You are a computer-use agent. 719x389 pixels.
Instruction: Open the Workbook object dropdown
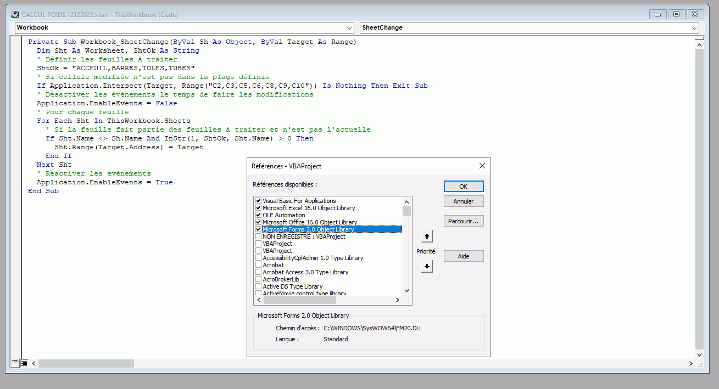[350, 27]
